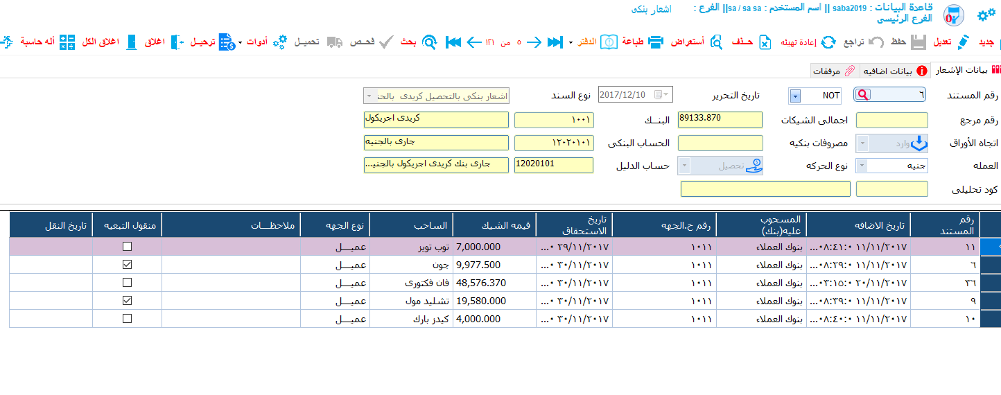Click the reference number (رقم مرجع) field

pyautogui.click(x=892, y=121)
